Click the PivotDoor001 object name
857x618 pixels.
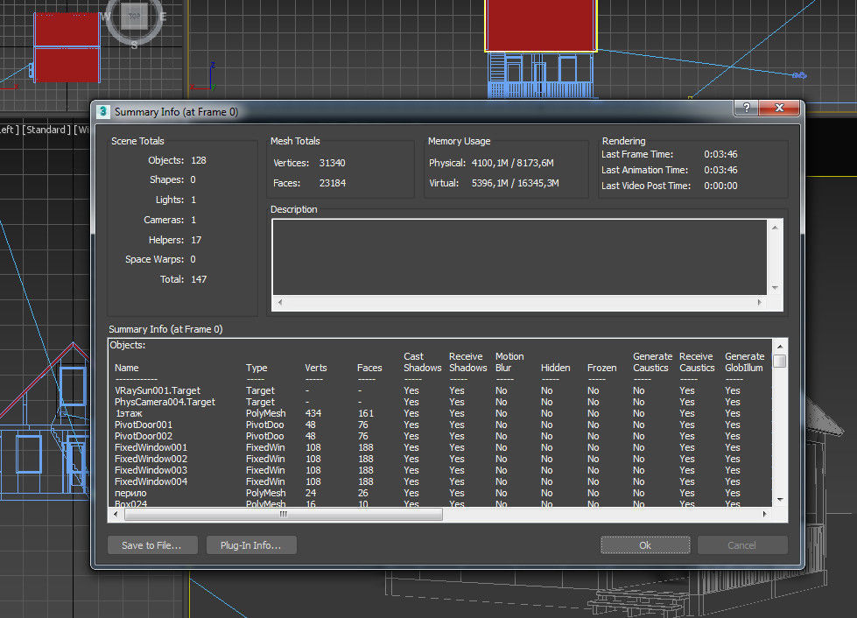pyautogui.click(x=144, y=425)
